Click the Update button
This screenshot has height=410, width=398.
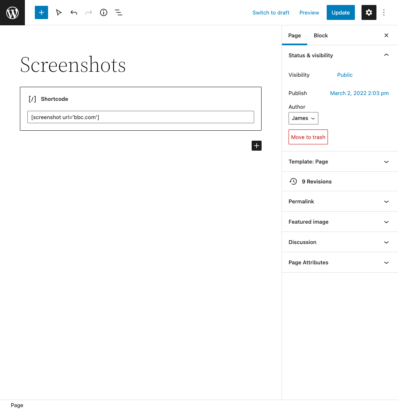[x=340, y=12]
